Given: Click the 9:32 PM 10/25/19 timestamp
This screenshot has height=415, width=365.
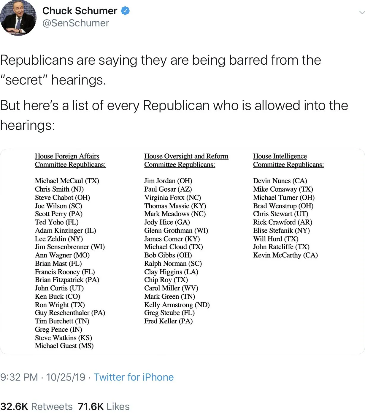Looking at the screenshot, I should (x=43, y=377).
